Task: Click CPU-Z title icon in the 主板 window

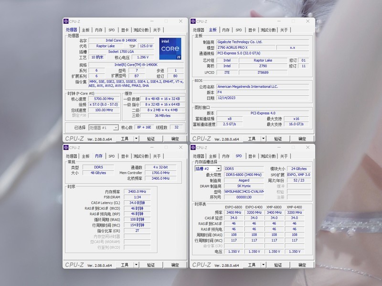Action: pyautogui.click(x=193, y=21)
